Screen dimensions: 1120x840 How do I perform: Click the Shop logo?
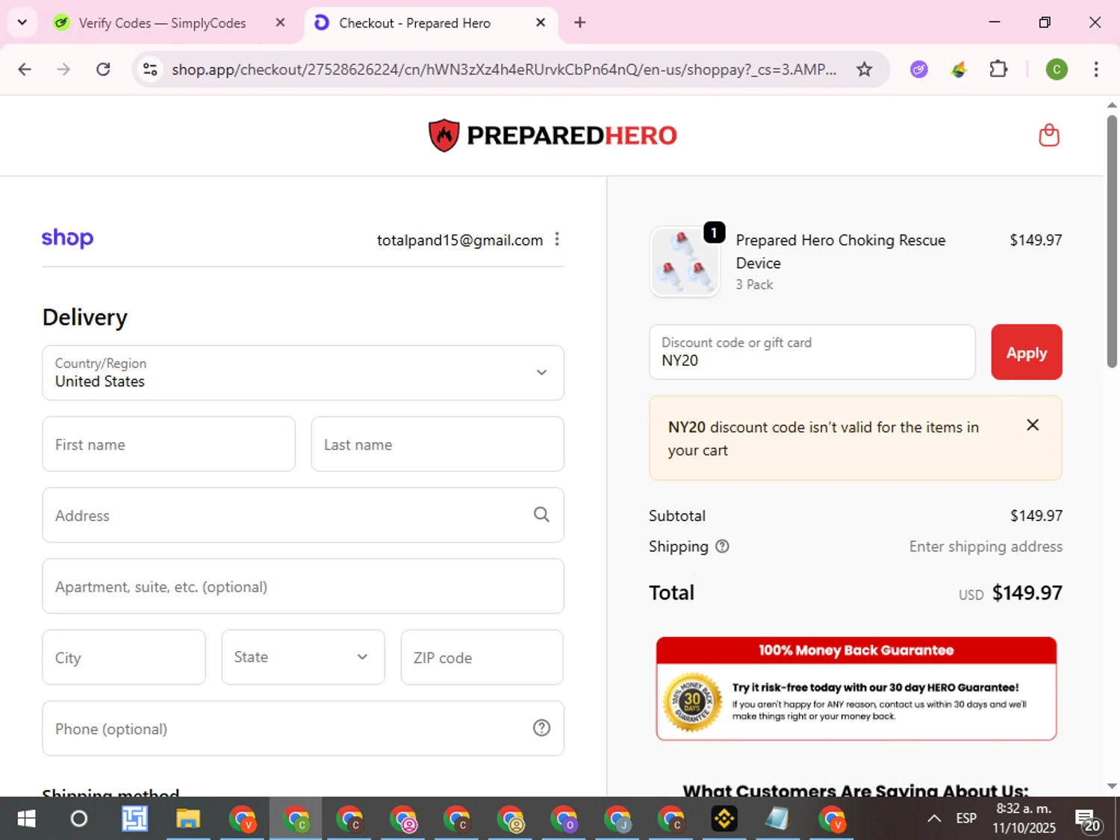[x=67, y=238]
